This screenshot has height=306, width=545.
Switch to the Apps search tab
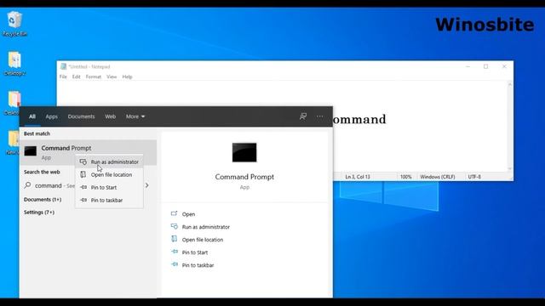coord(51,116)
